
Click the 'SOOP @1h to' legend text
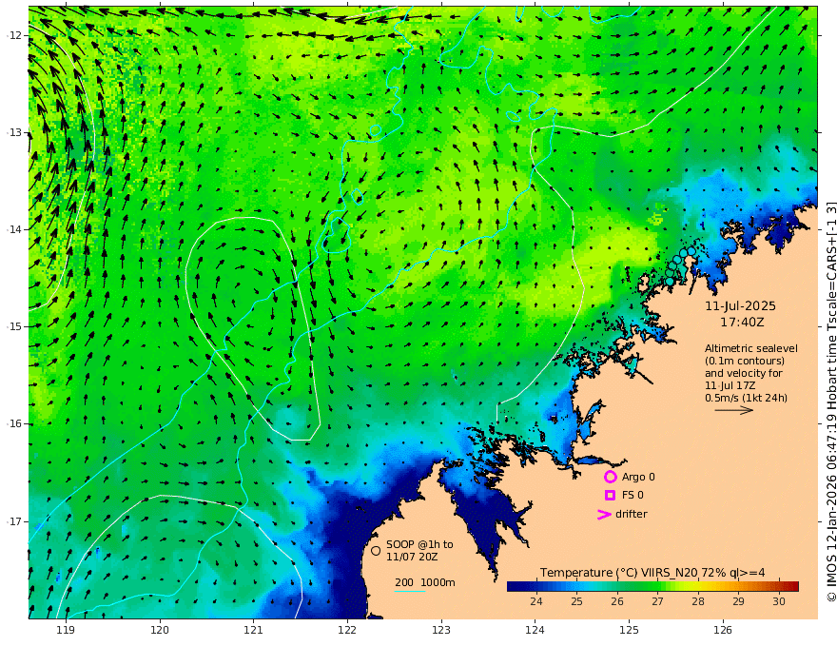click(419, 544)
